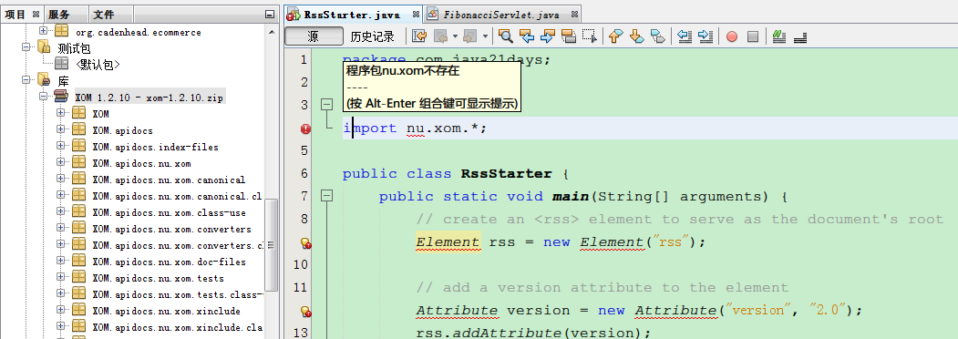Collapse the 库 libraries tree node
Screen dimensions: 958x339
[26, 80]
